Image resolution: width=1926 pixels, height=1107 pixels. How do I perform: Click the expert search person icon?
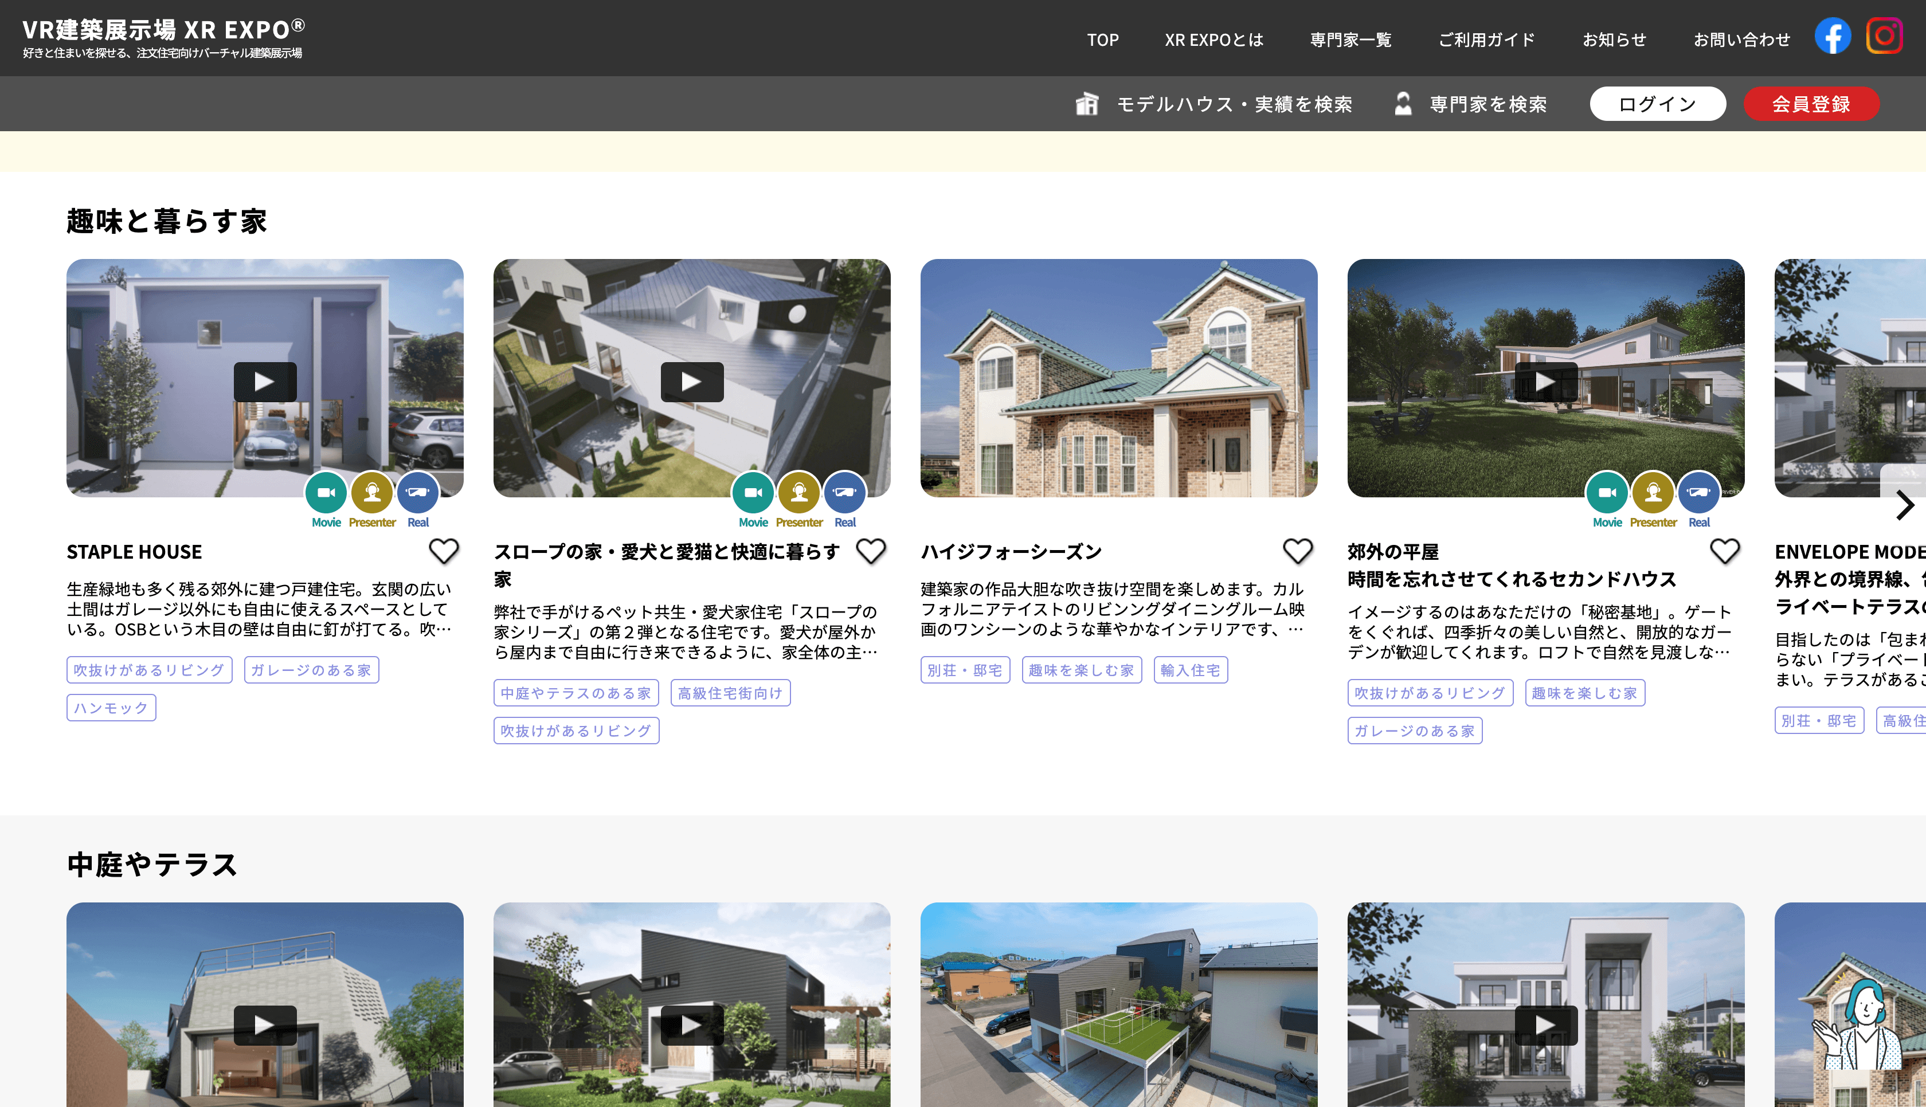click(x=1403, y=104)
